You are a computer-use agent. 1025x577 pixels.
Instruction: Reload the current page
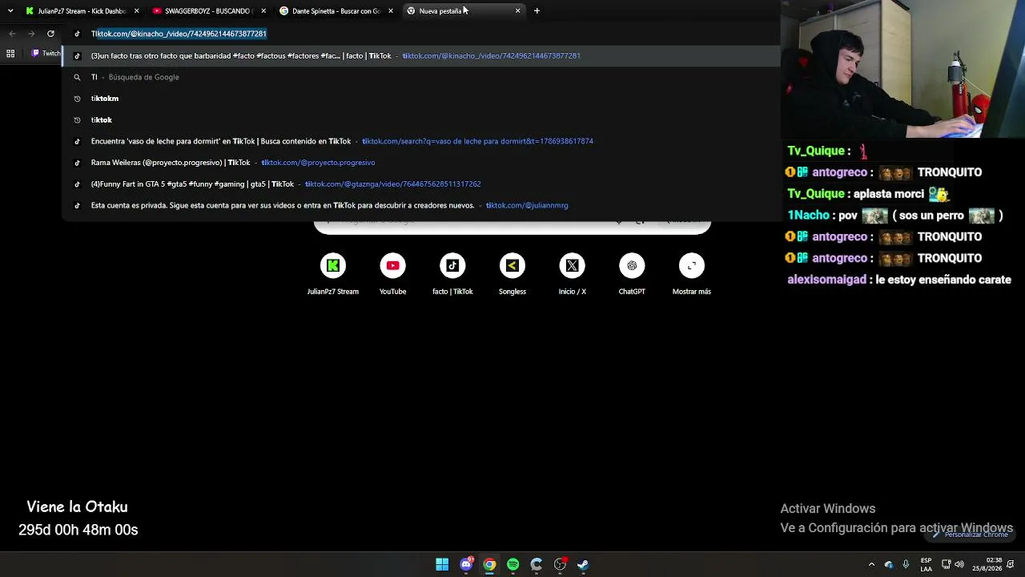[x=50, y=34]
